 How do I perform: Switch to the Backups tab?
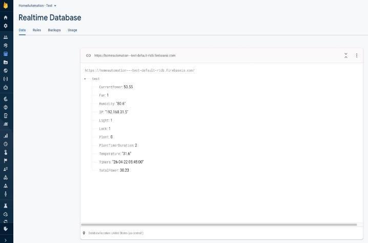pos(54,30)
